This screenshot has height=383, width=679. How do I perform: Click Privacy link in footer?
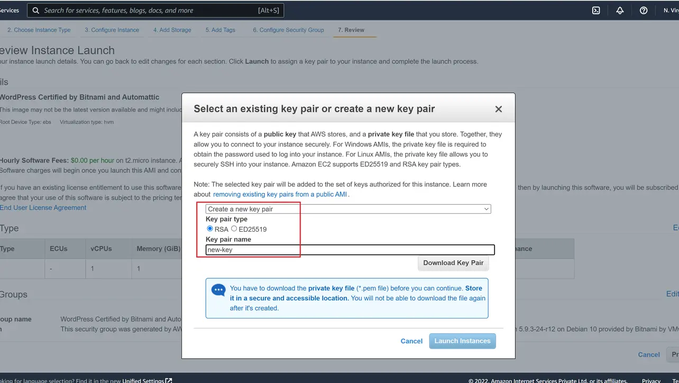[651, 380]
